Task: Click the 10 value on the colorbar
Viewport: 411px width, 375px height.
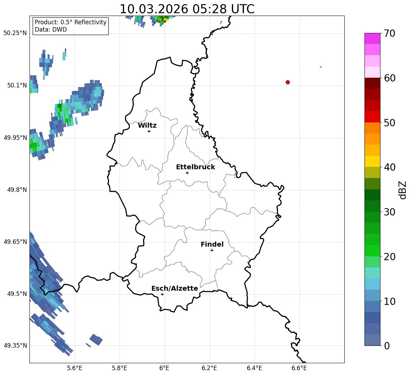Action: click(x=389, y=301)
